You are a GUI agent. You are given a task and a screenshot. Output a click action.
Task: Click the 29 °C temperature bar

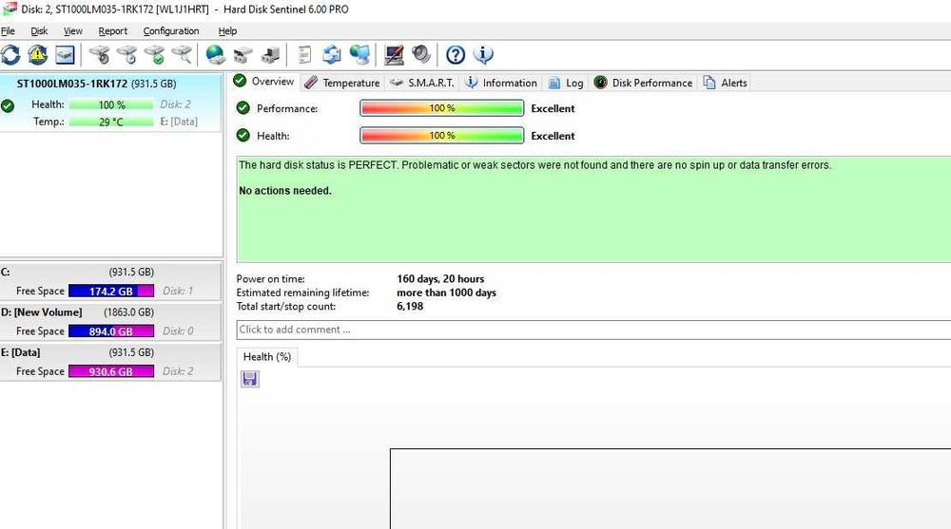pos(111,122)
